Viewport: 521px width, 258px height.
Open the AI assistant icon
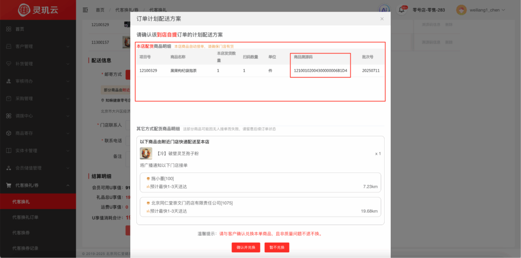tap(385, 10)
